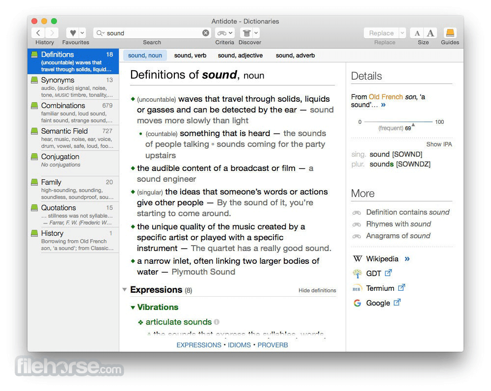Switch to the sound, noun tab
Screen dimensions: 491x391
145,56
